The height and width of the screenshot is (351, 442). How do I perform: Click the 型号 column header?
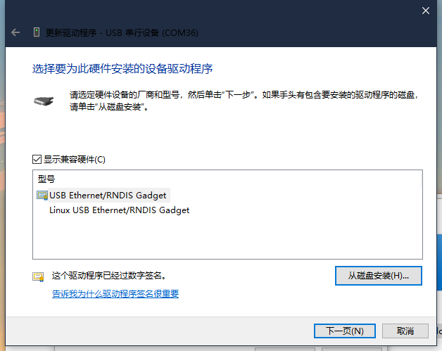tap(46, 179)
